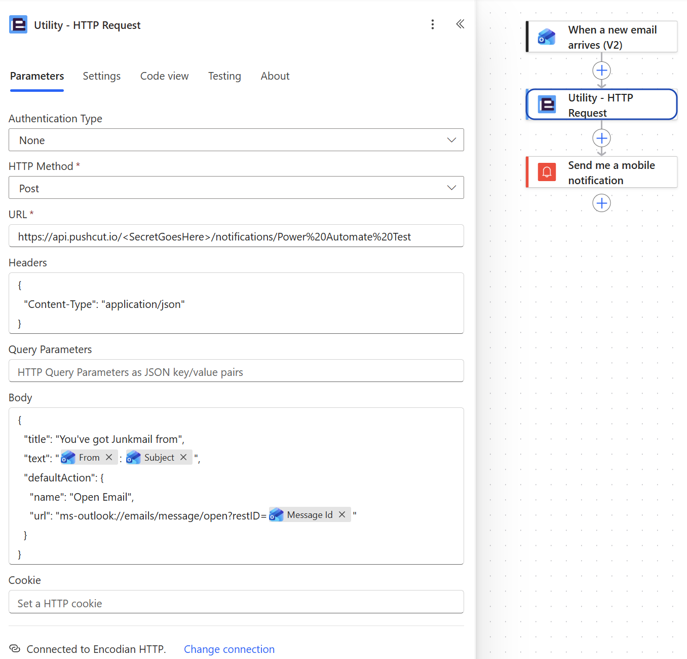
Task: Click the Outlook icon on Message Id token
Action: tap(276, 515)
